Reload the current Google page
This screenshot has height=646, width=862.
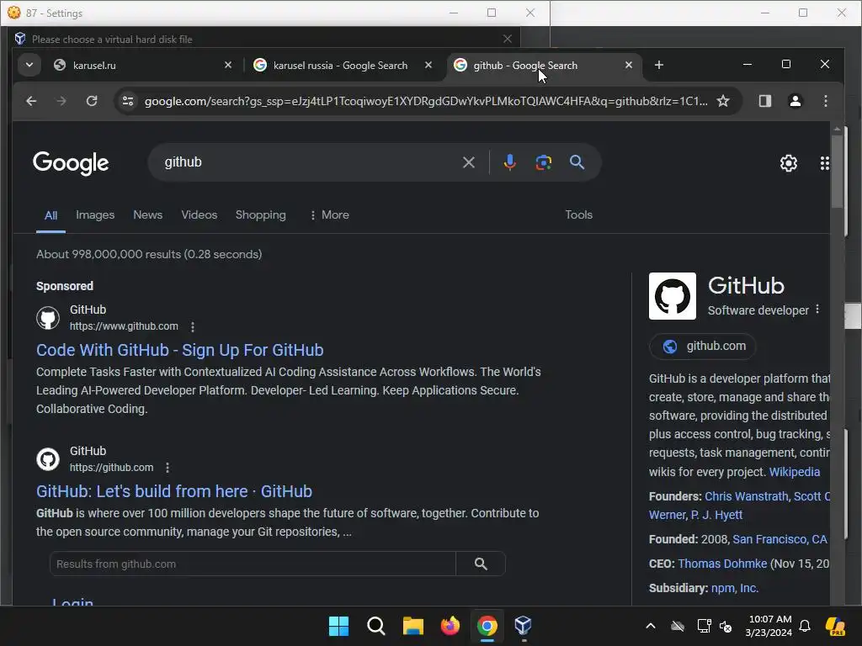[x=92, y=101]
